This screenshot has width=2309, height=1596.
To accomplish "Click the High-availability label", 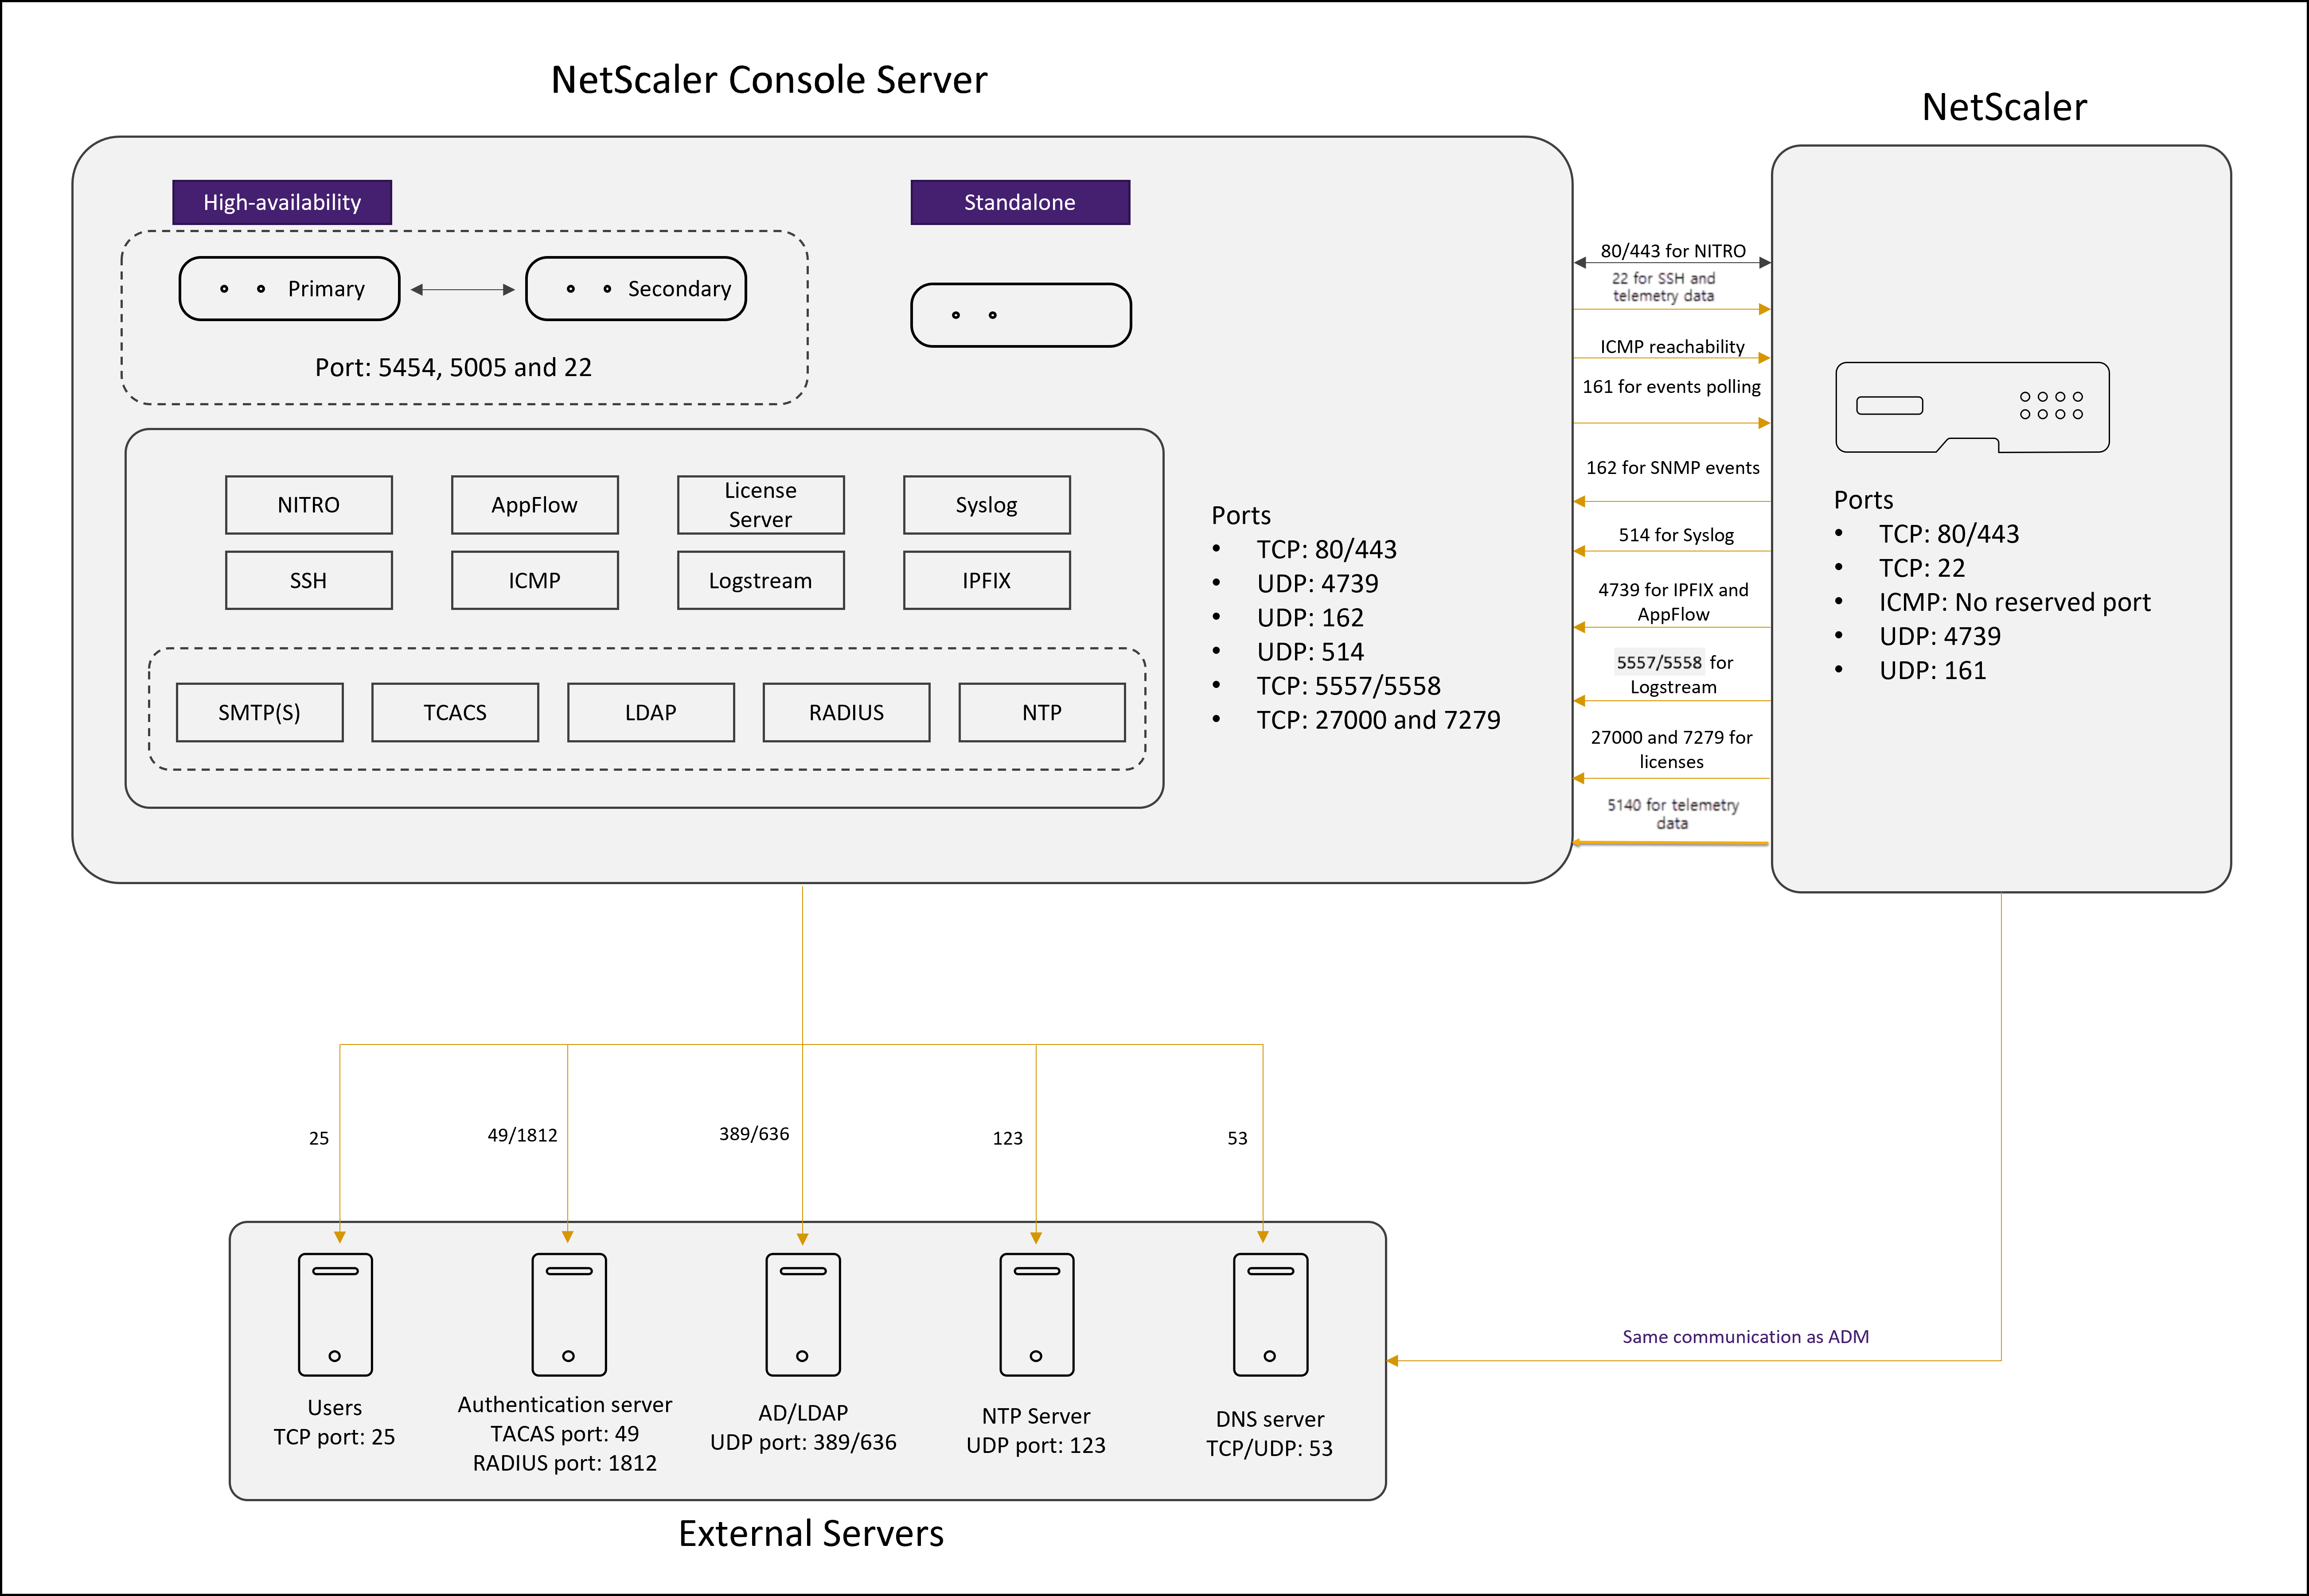I will tap(282, 202).
